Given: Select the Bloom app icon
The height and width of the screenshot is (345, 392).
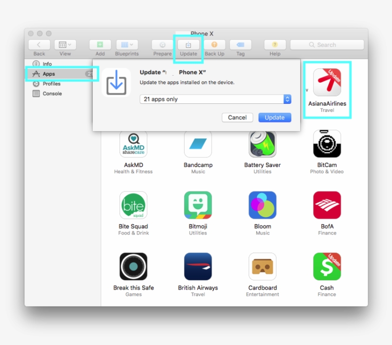Looking at the screenshot, I should click(x=262, y=205).
